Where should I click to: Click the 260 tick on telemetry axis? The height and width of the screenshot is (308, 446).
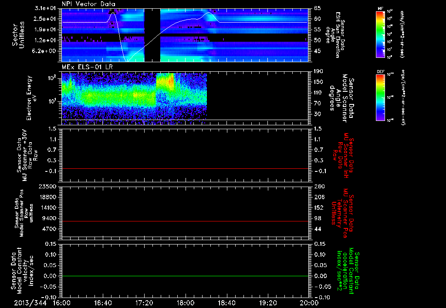(x=319, y=186)
